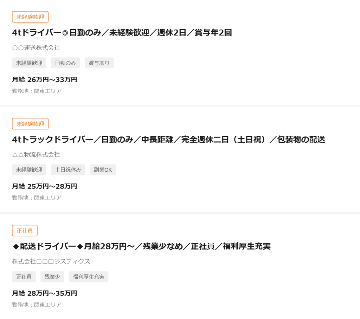Viewport: 360px width, 319px height.
Task: Click the 月給 26万円～33万円 salary text
Action: point(44,79)
